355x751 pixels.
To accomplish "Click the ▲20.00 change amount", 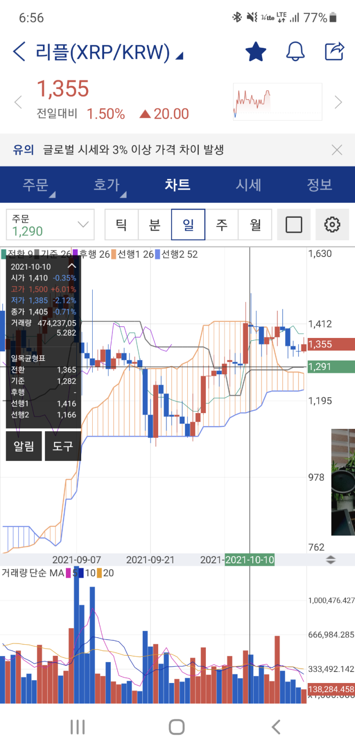I will click(164, 114).
